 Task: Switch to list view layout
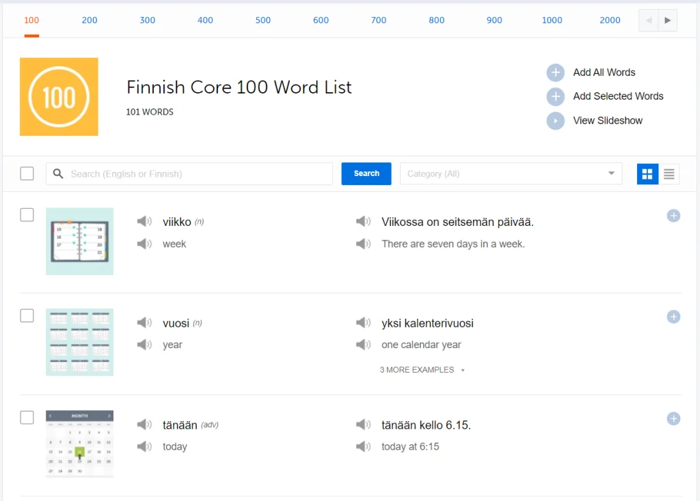669,174
